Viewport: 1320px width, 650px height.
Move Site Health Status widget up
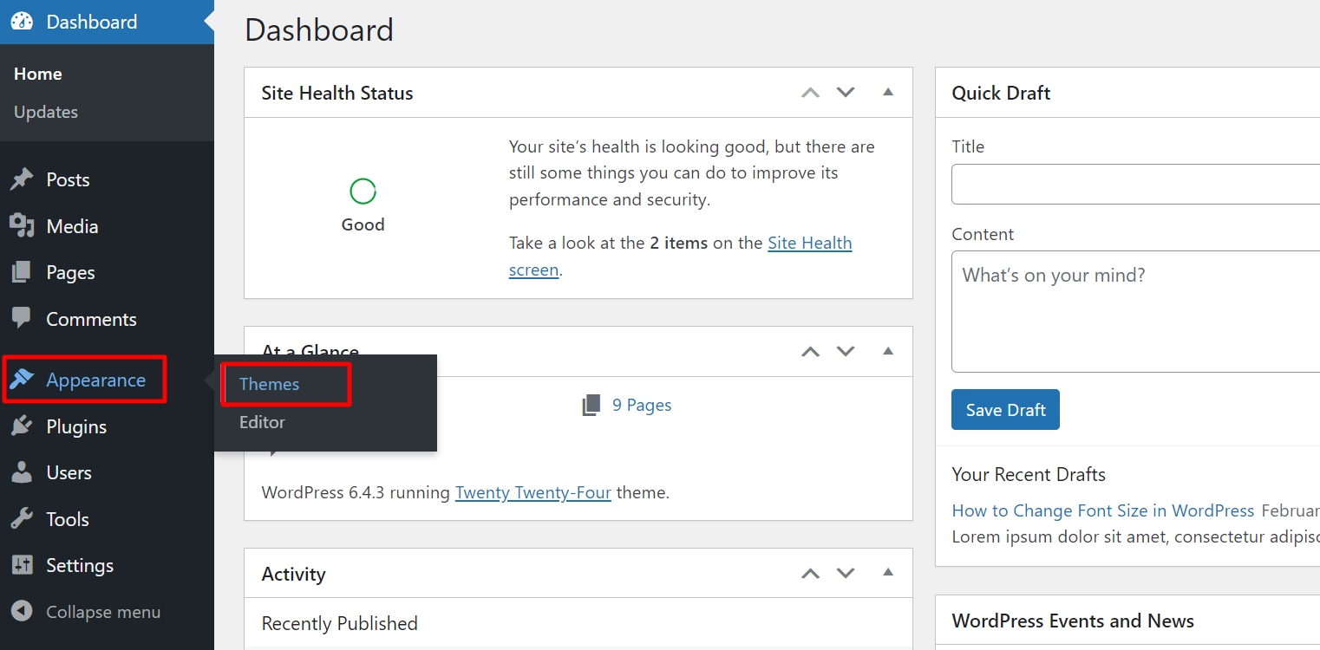[x=810, y=93]
